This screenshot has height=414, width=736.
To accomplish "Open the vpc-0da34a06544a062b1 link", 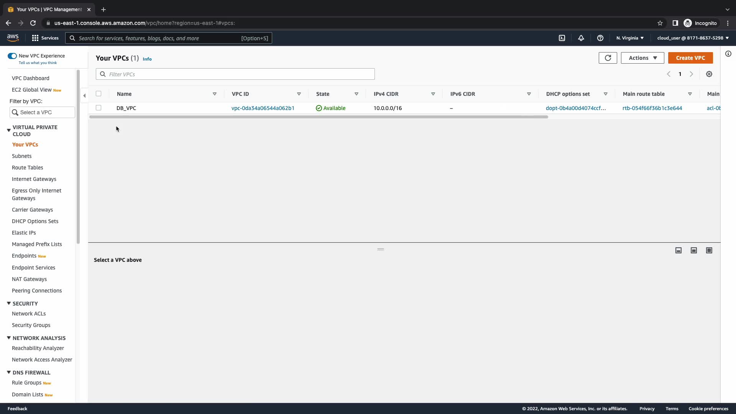I will (263, 108).
